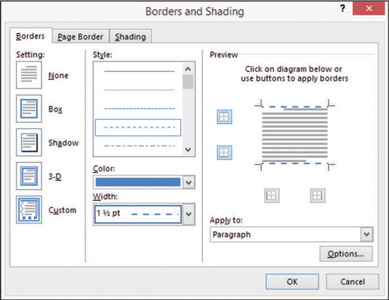Switch to the Page Border tab
The image size is (389, 300).
(x=80, y=37)
